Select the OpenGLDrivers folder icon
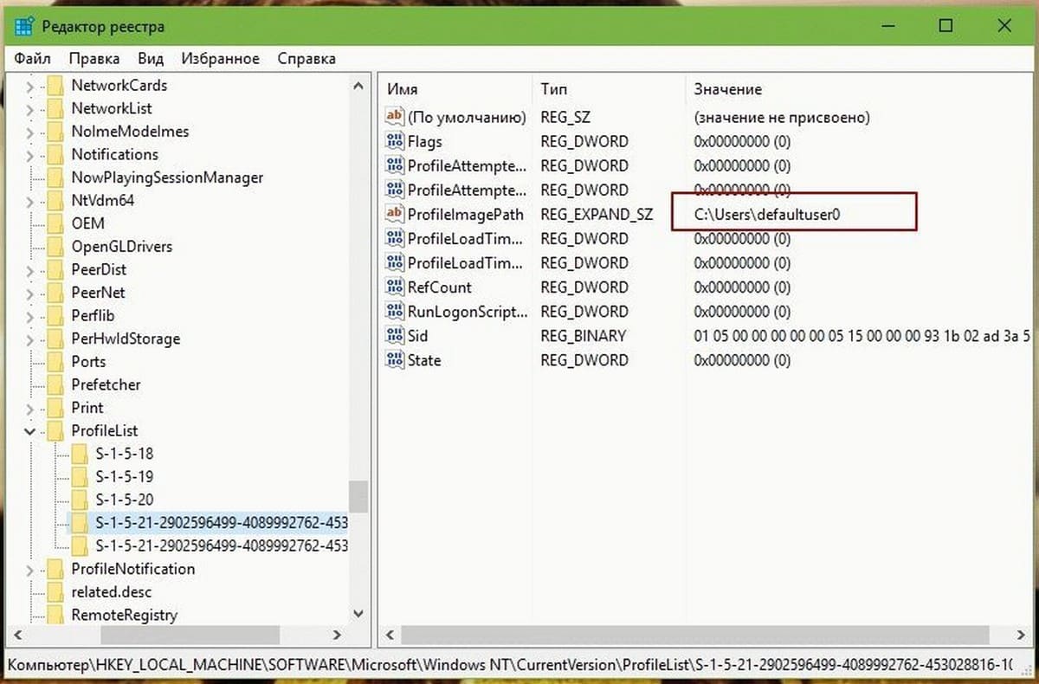 tap(55, 247)
